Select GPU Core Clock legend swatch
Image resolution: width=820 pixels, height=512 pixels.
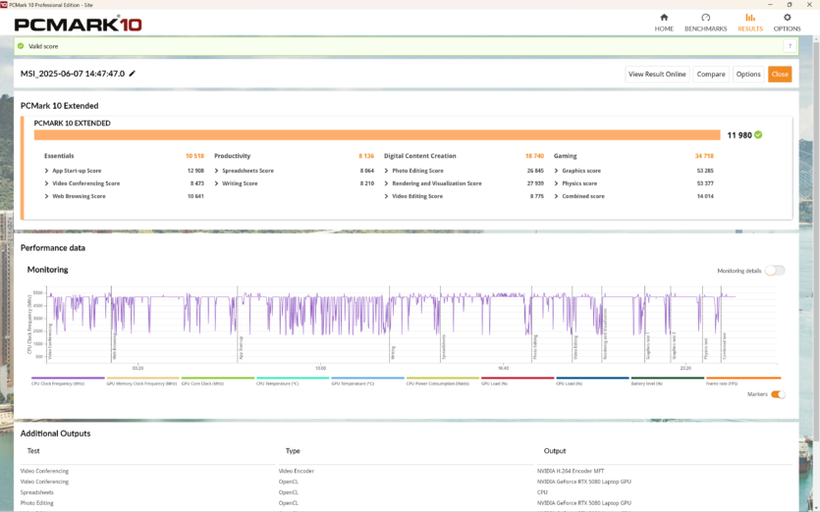click(x=218, y=378)
